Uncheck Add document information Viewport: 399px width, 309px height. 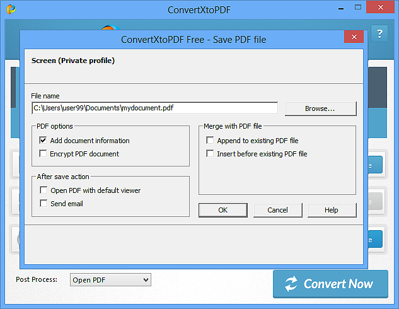pyautogui.click(x=43, y=140)
